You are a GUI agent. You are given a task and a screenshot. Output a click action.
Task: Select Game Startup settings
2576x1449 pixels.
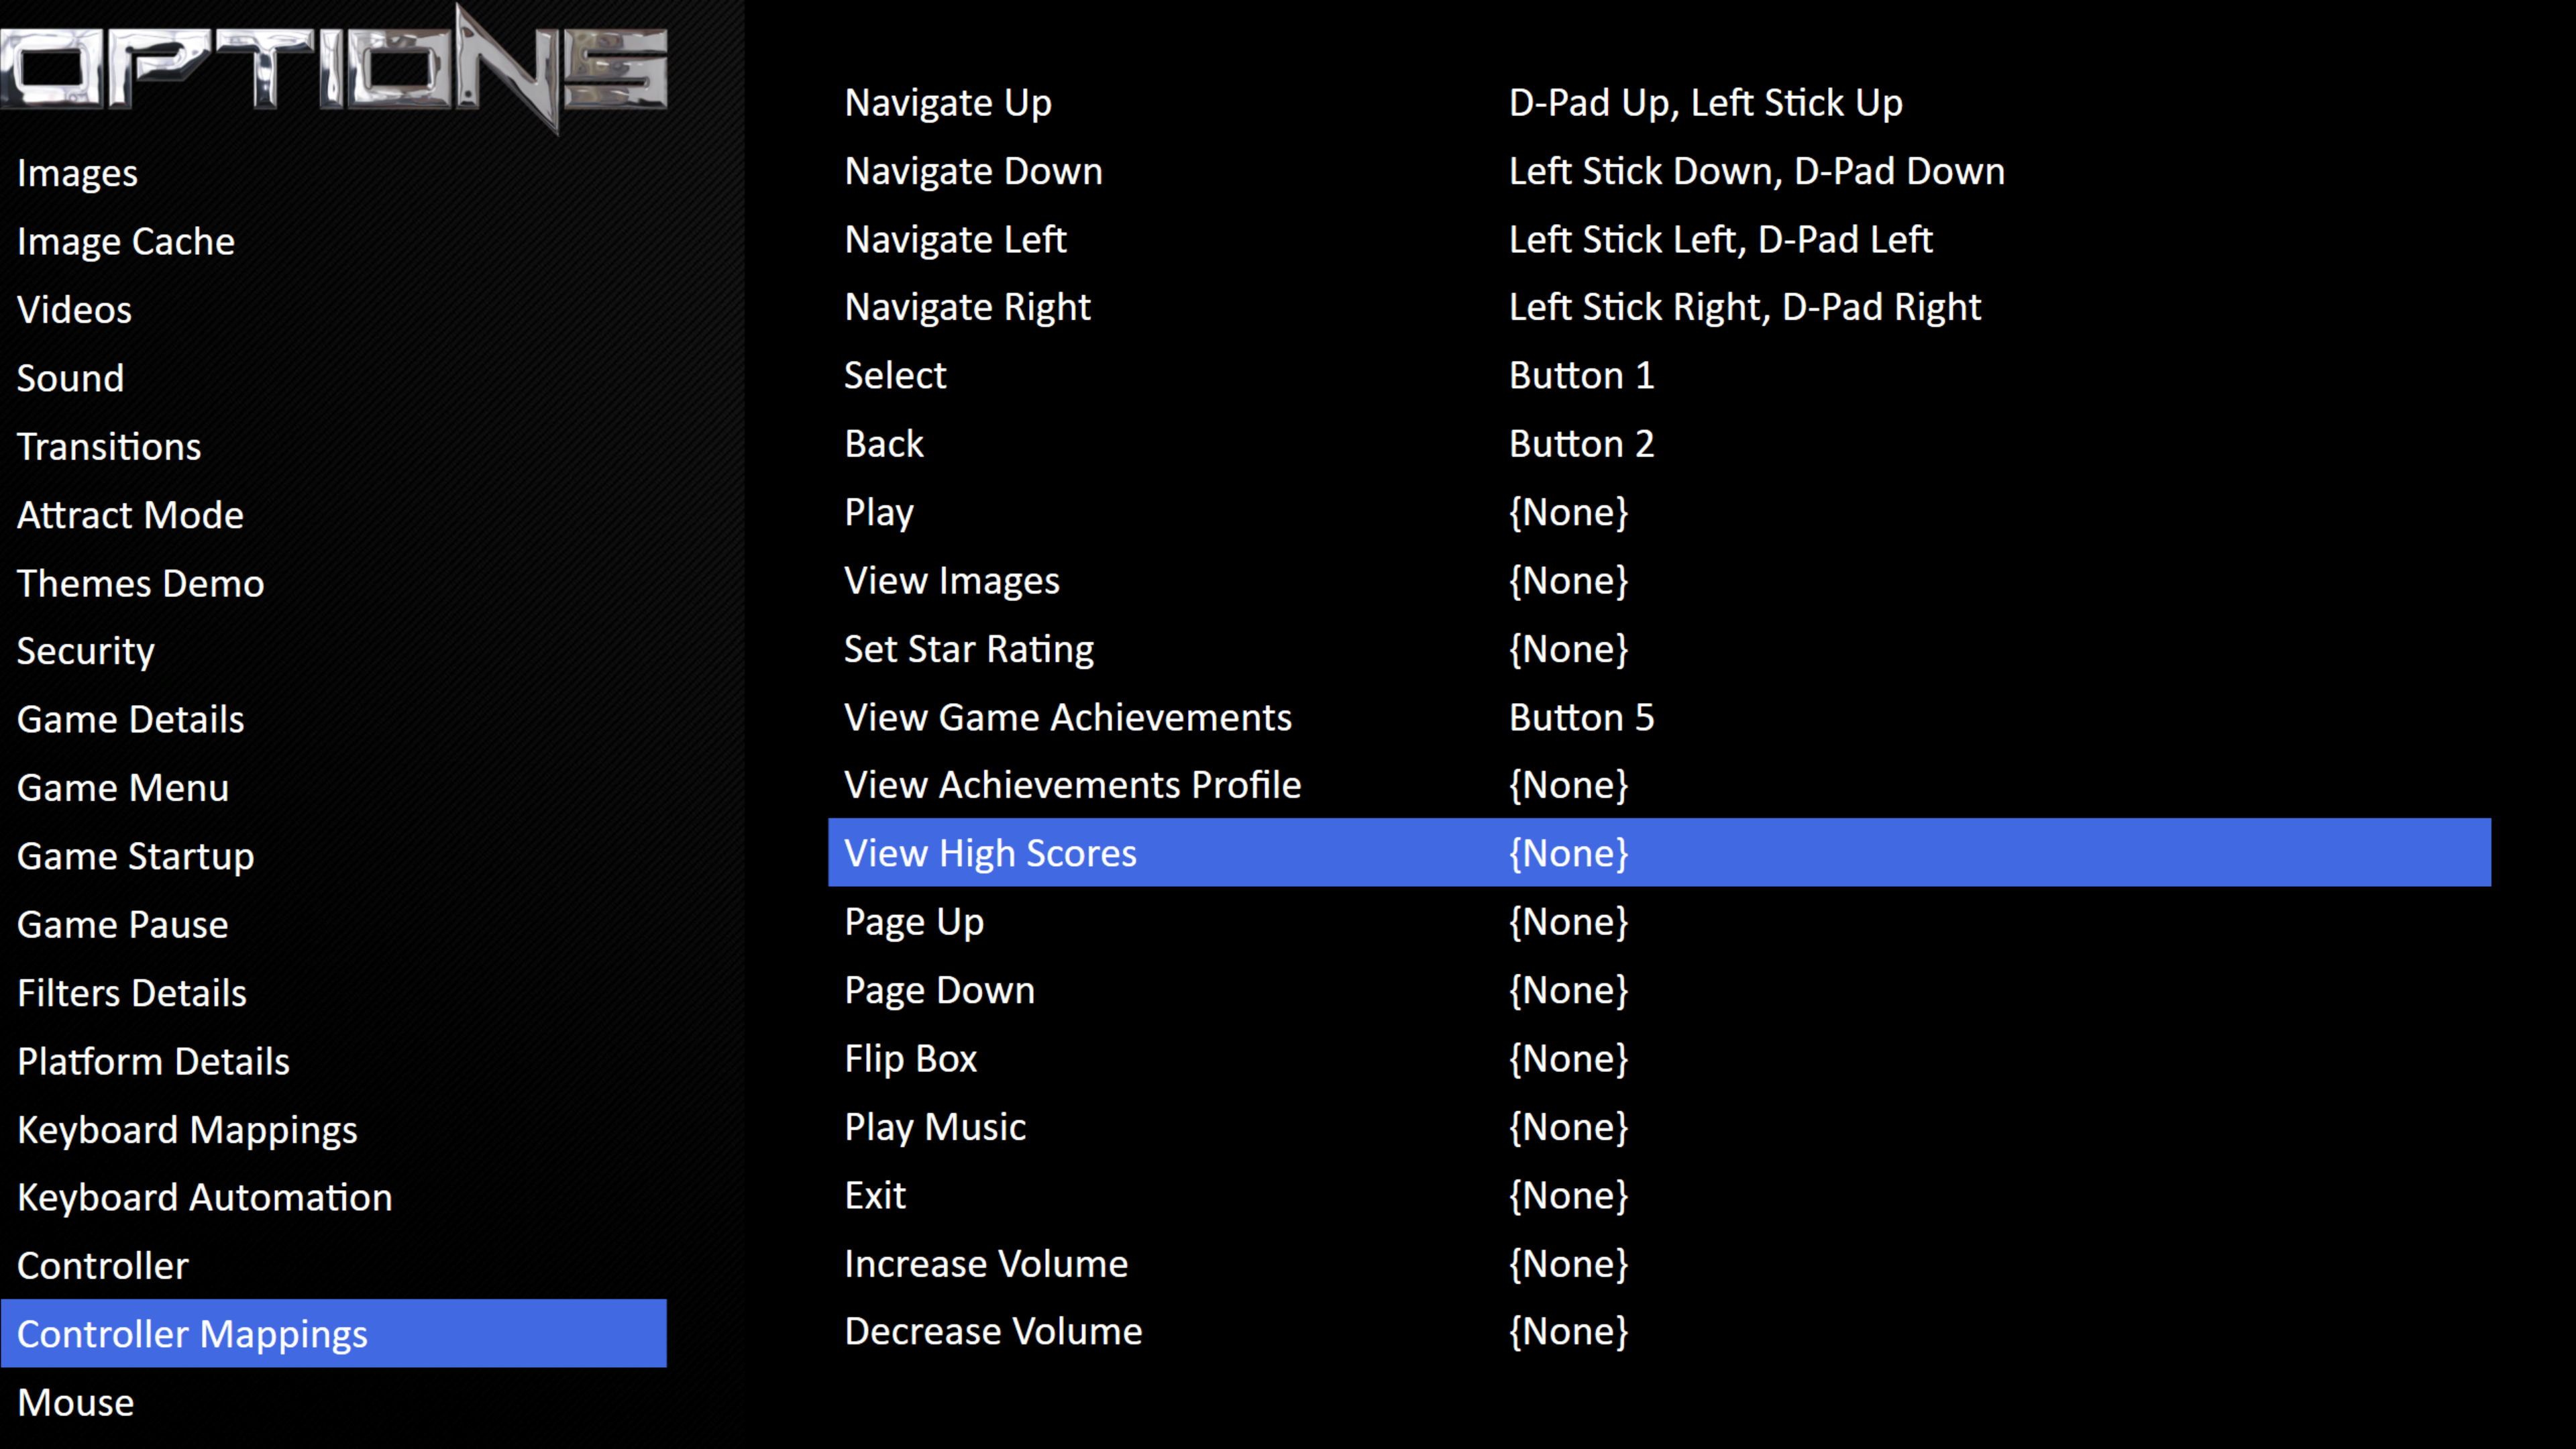(334, 856)
